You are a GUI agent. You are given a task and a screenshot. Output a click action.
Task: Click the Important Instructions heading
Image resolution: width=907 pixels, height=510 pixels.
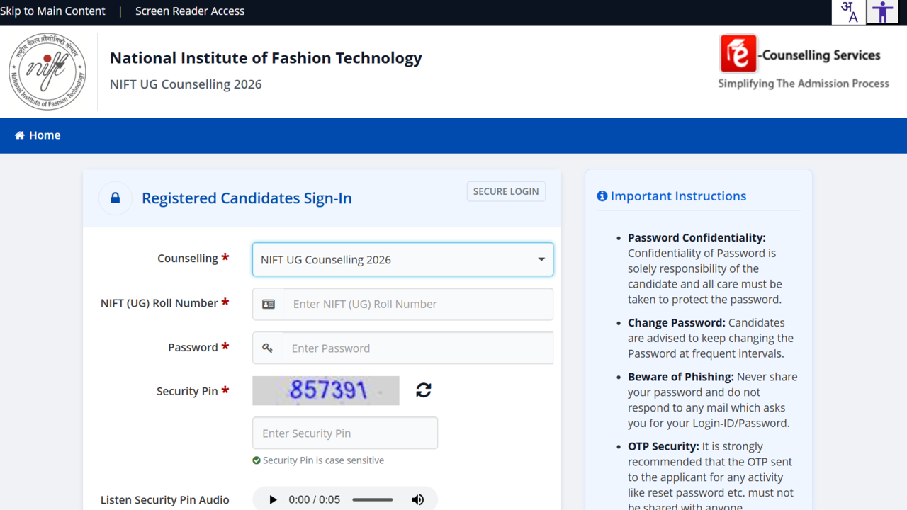[x=678, y=196]
